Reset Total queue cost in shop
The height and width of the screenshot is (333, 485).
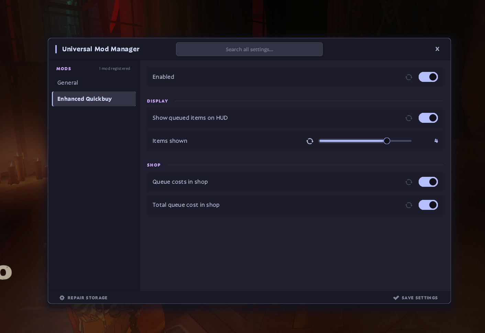(409, 205)
